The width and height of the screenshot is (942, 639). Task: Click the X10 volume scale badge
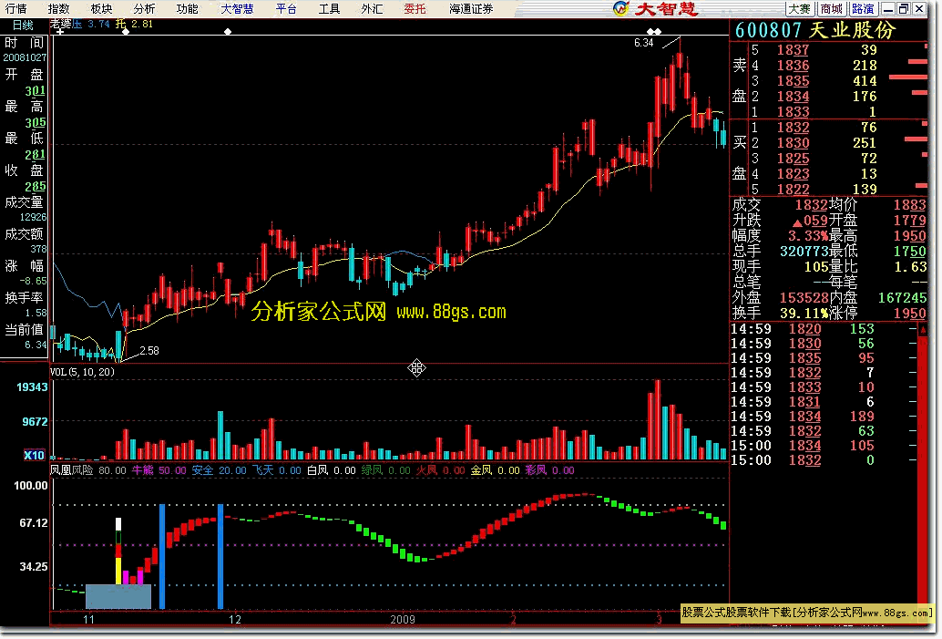[x=35, y=455]
